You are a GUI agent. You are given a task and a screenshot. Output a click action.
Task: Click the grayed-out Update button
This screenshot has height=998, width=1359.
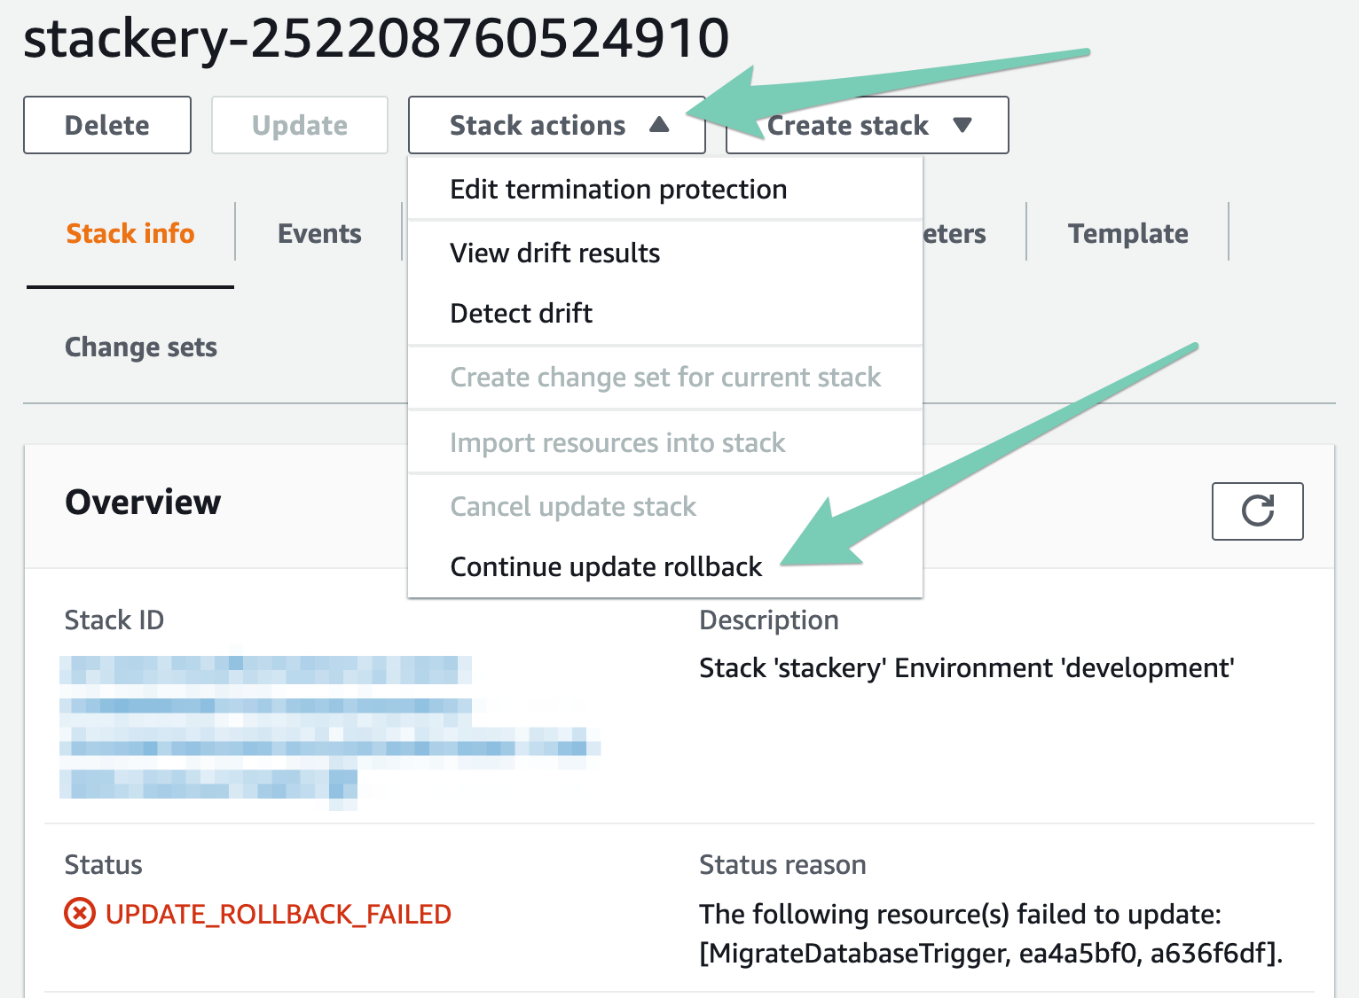(300, 125)
